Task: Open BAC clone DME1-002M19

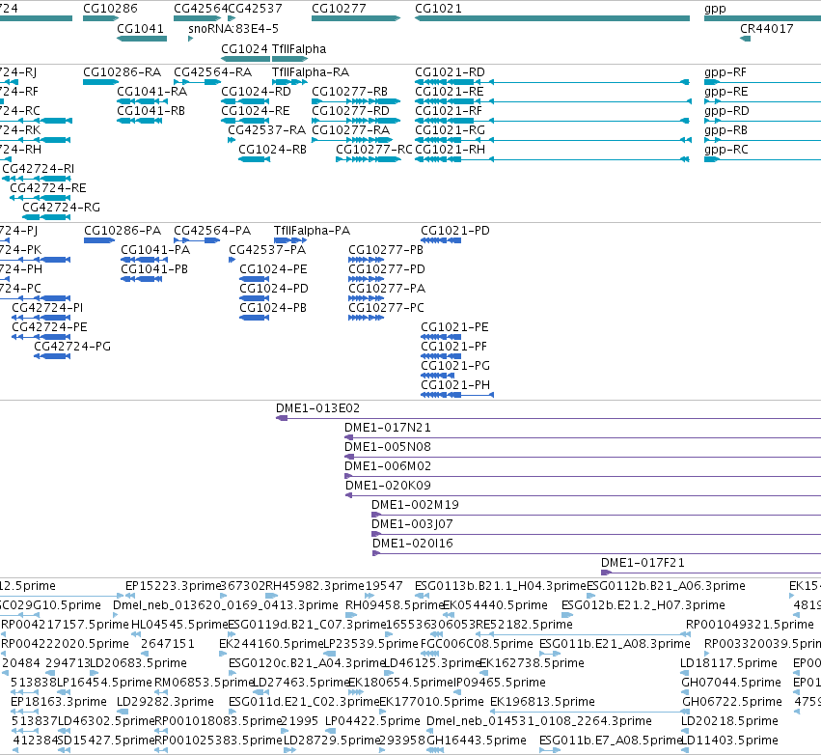Action: pyautogui.click(x=415, y=505)
